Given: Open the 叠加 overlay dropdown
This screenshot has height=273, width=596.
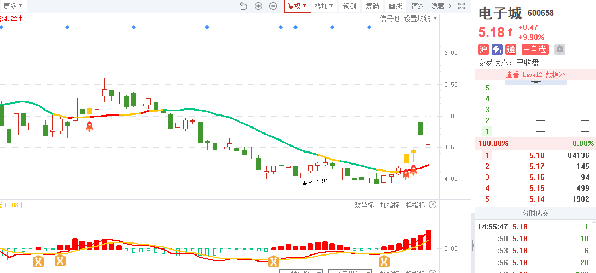Looking at the screenshot, I should coord(323,6).
